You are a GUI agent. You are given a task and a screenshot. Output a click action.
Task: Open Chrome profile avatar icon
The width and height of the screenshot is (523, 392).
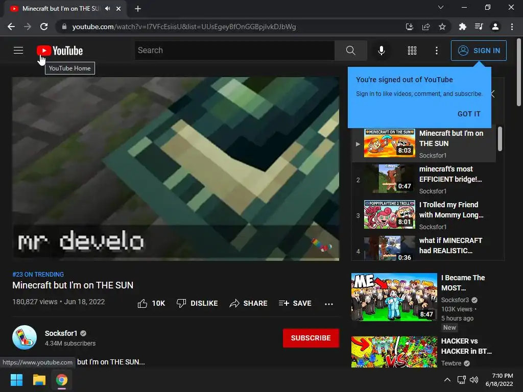pos(495,27)
